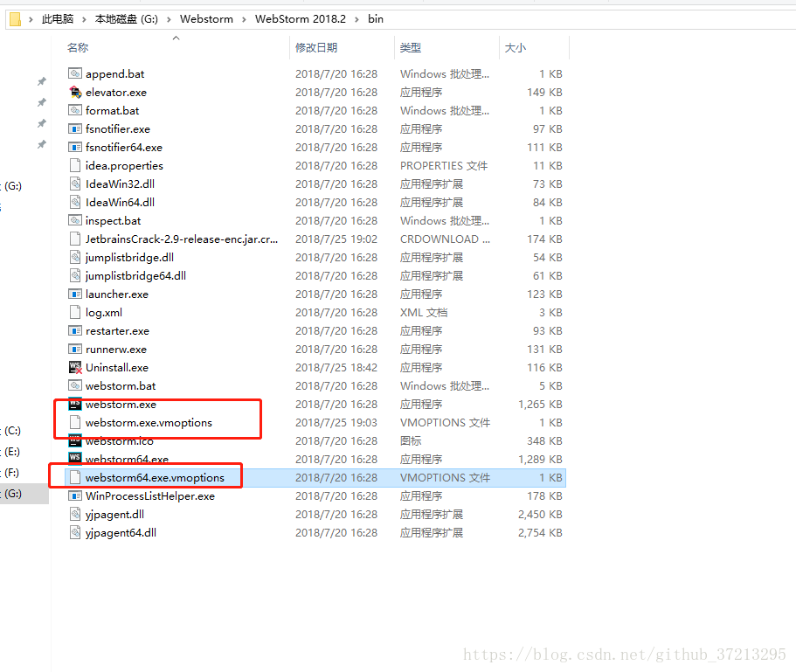Click the 图标 type cell
The height and width of the screenshot is (672, 796).
click(x=411, y=441)
